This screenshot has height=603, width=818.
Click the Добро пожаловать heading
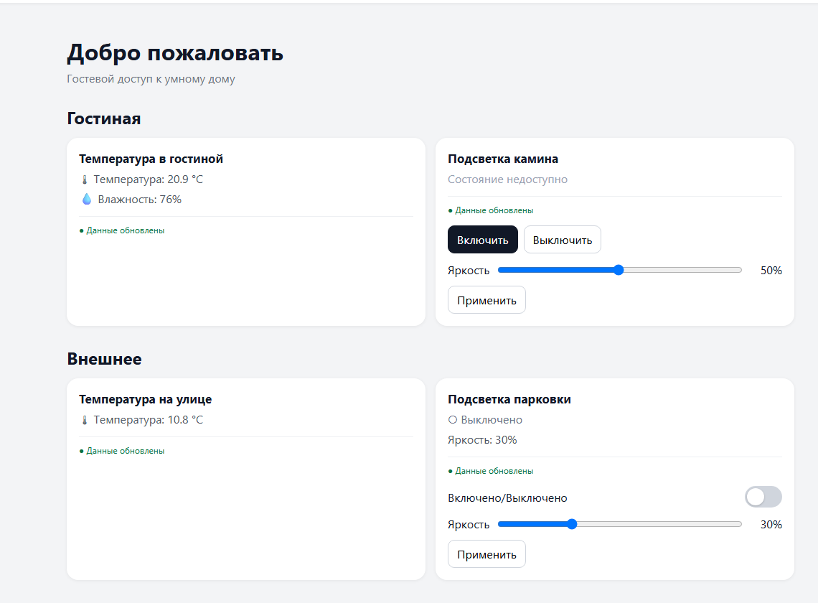click(x=175, y=52)
